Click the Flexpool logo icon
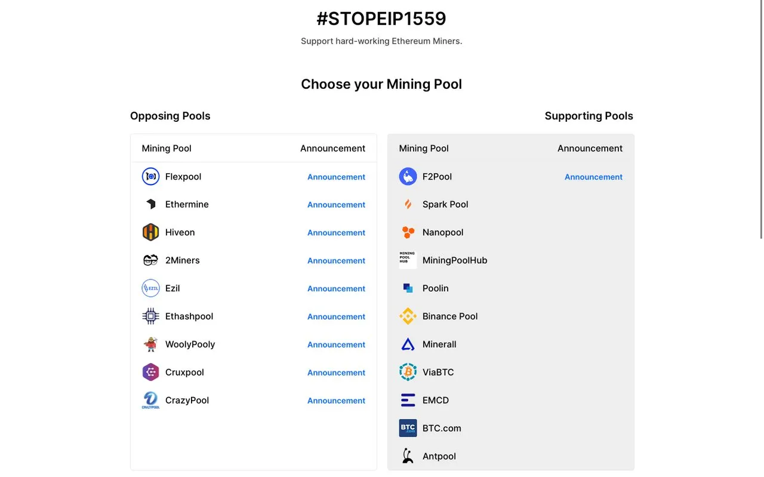This screenshot has height=477, width=764. point(150,177)
